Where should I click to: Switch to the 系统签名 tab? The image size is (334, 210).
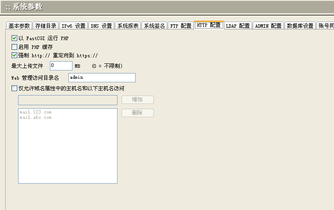coord(155,26)
